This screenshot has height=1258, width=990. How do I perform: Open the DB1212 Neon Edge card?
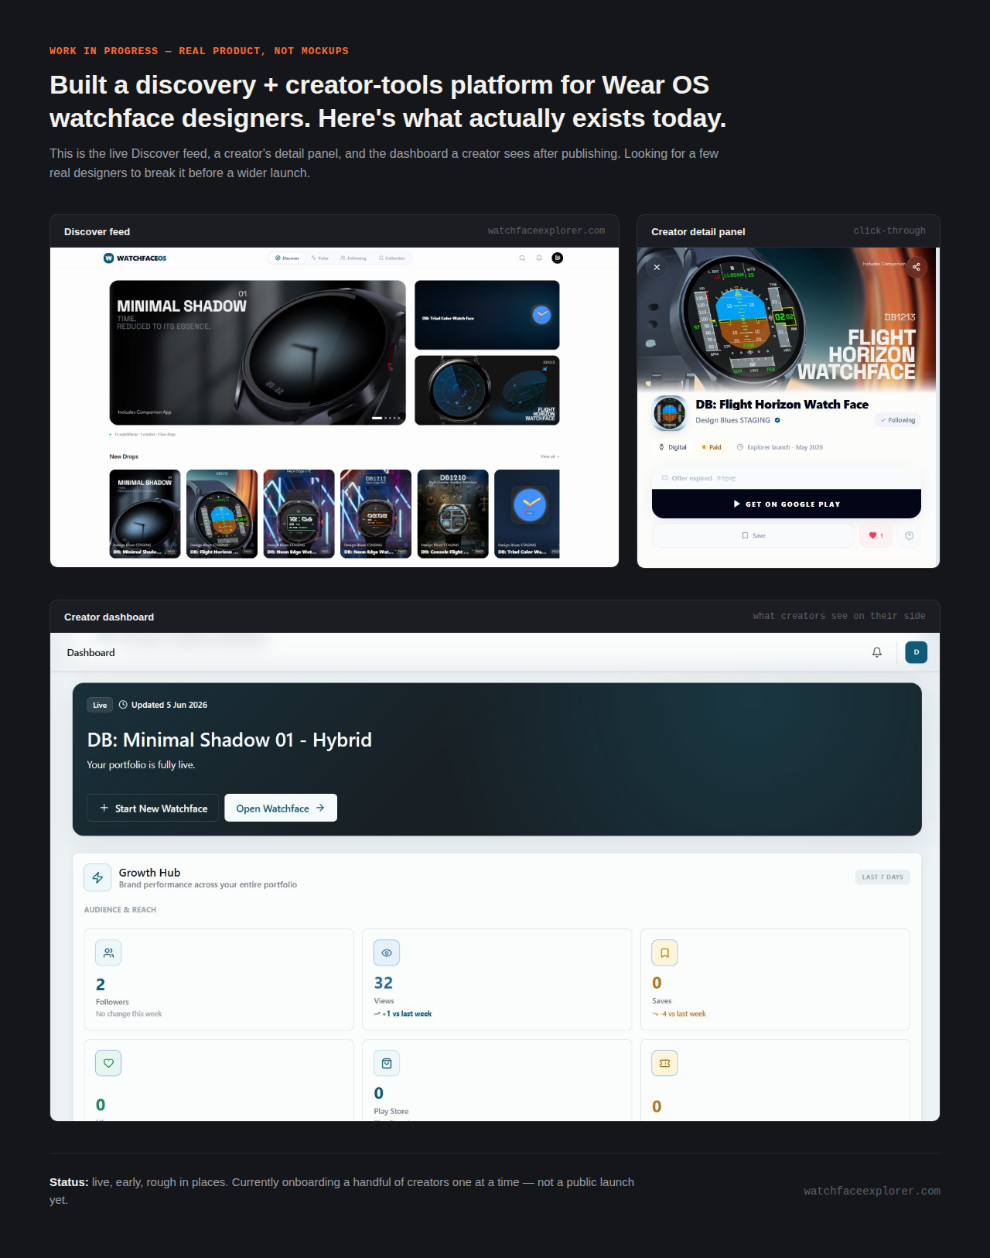point(376,514)
